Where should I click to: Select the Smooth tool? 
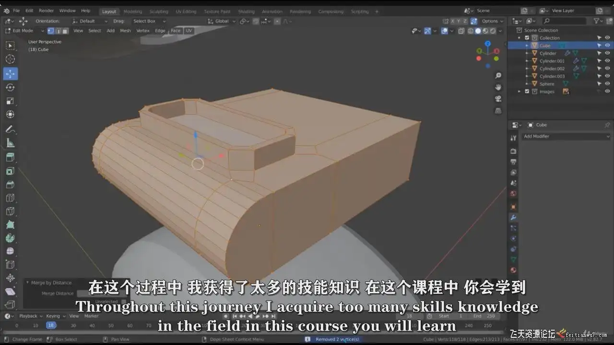[10, 251]
